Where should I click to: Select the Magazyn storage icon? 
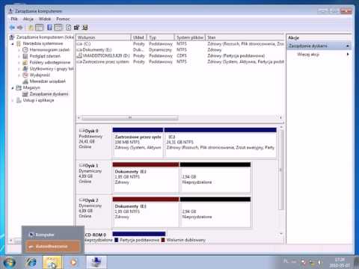(x=19, y=87)
